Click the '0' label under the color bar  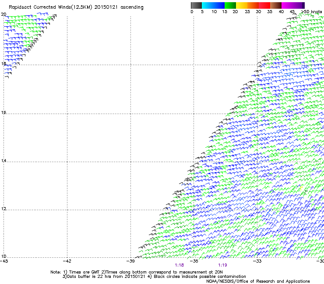click(x=192, y=12)
